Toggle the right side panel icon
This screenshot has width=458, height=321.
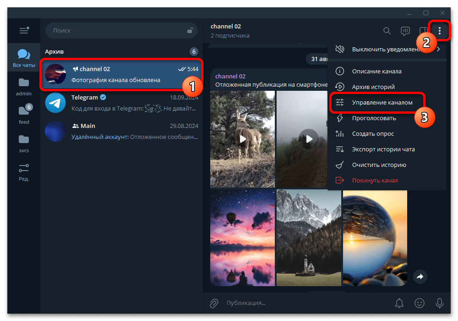click(423, 31)
